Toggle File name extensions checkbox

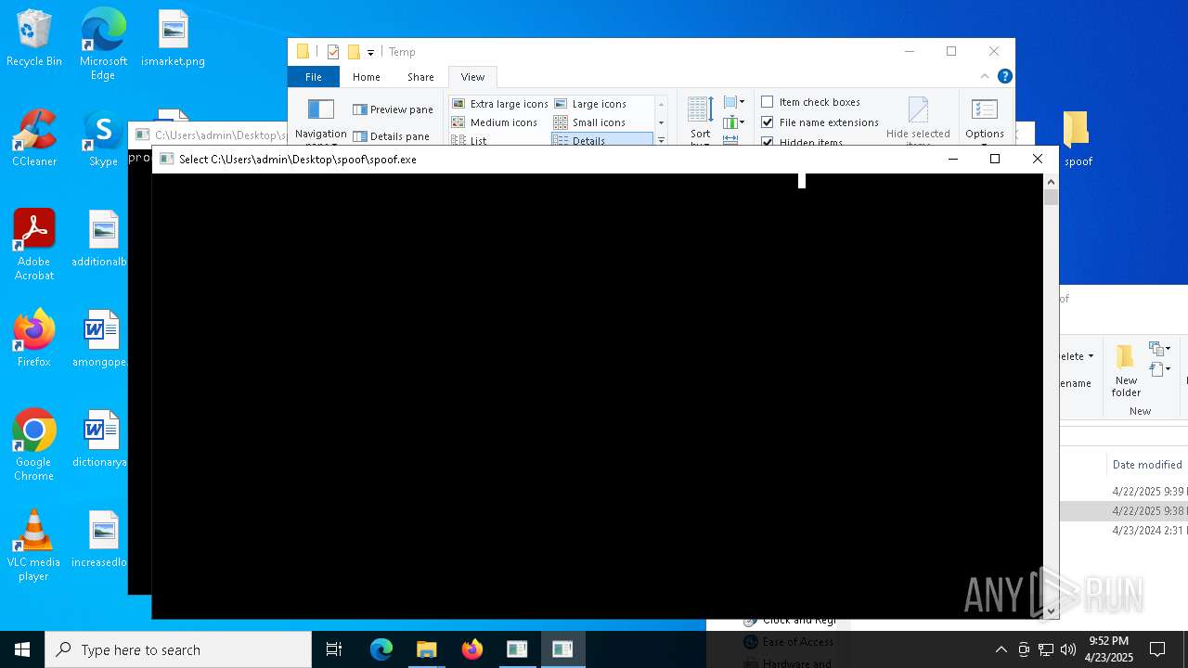pyautogui.click(x=820, y=122)
